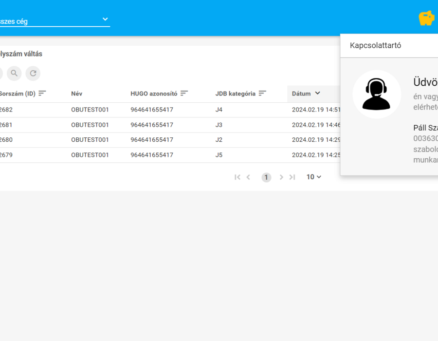438x341 pixels.
Task: Select page 1 in pagination
Action: pyautogui.click(x=266, y=177)
